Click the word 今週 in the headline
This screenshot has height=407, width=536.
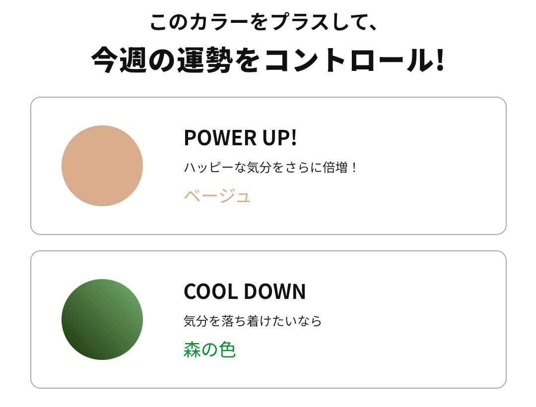coord(119,60)
